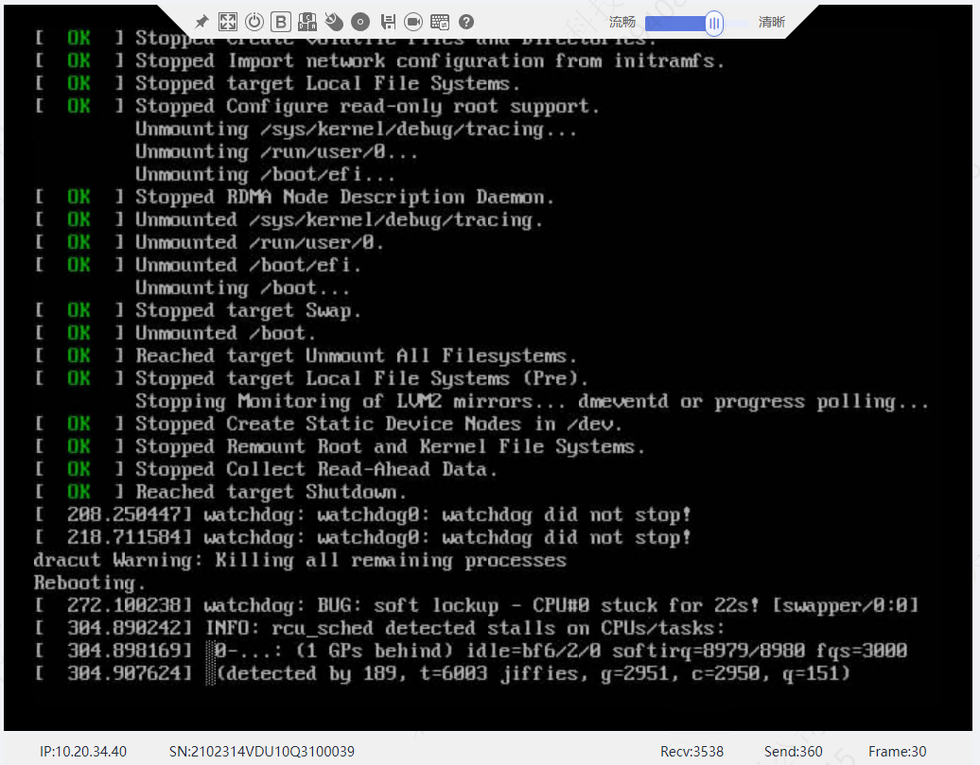Toggle full screen mode icon

227,22
